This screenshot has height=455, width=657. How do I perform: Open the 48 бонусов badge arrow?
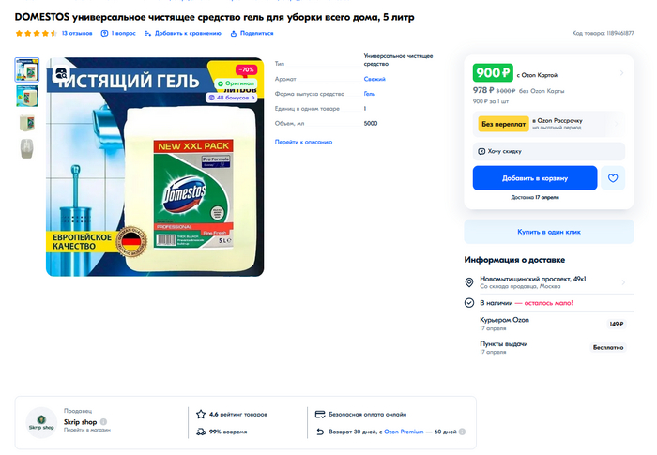click(x=253, y=98)
